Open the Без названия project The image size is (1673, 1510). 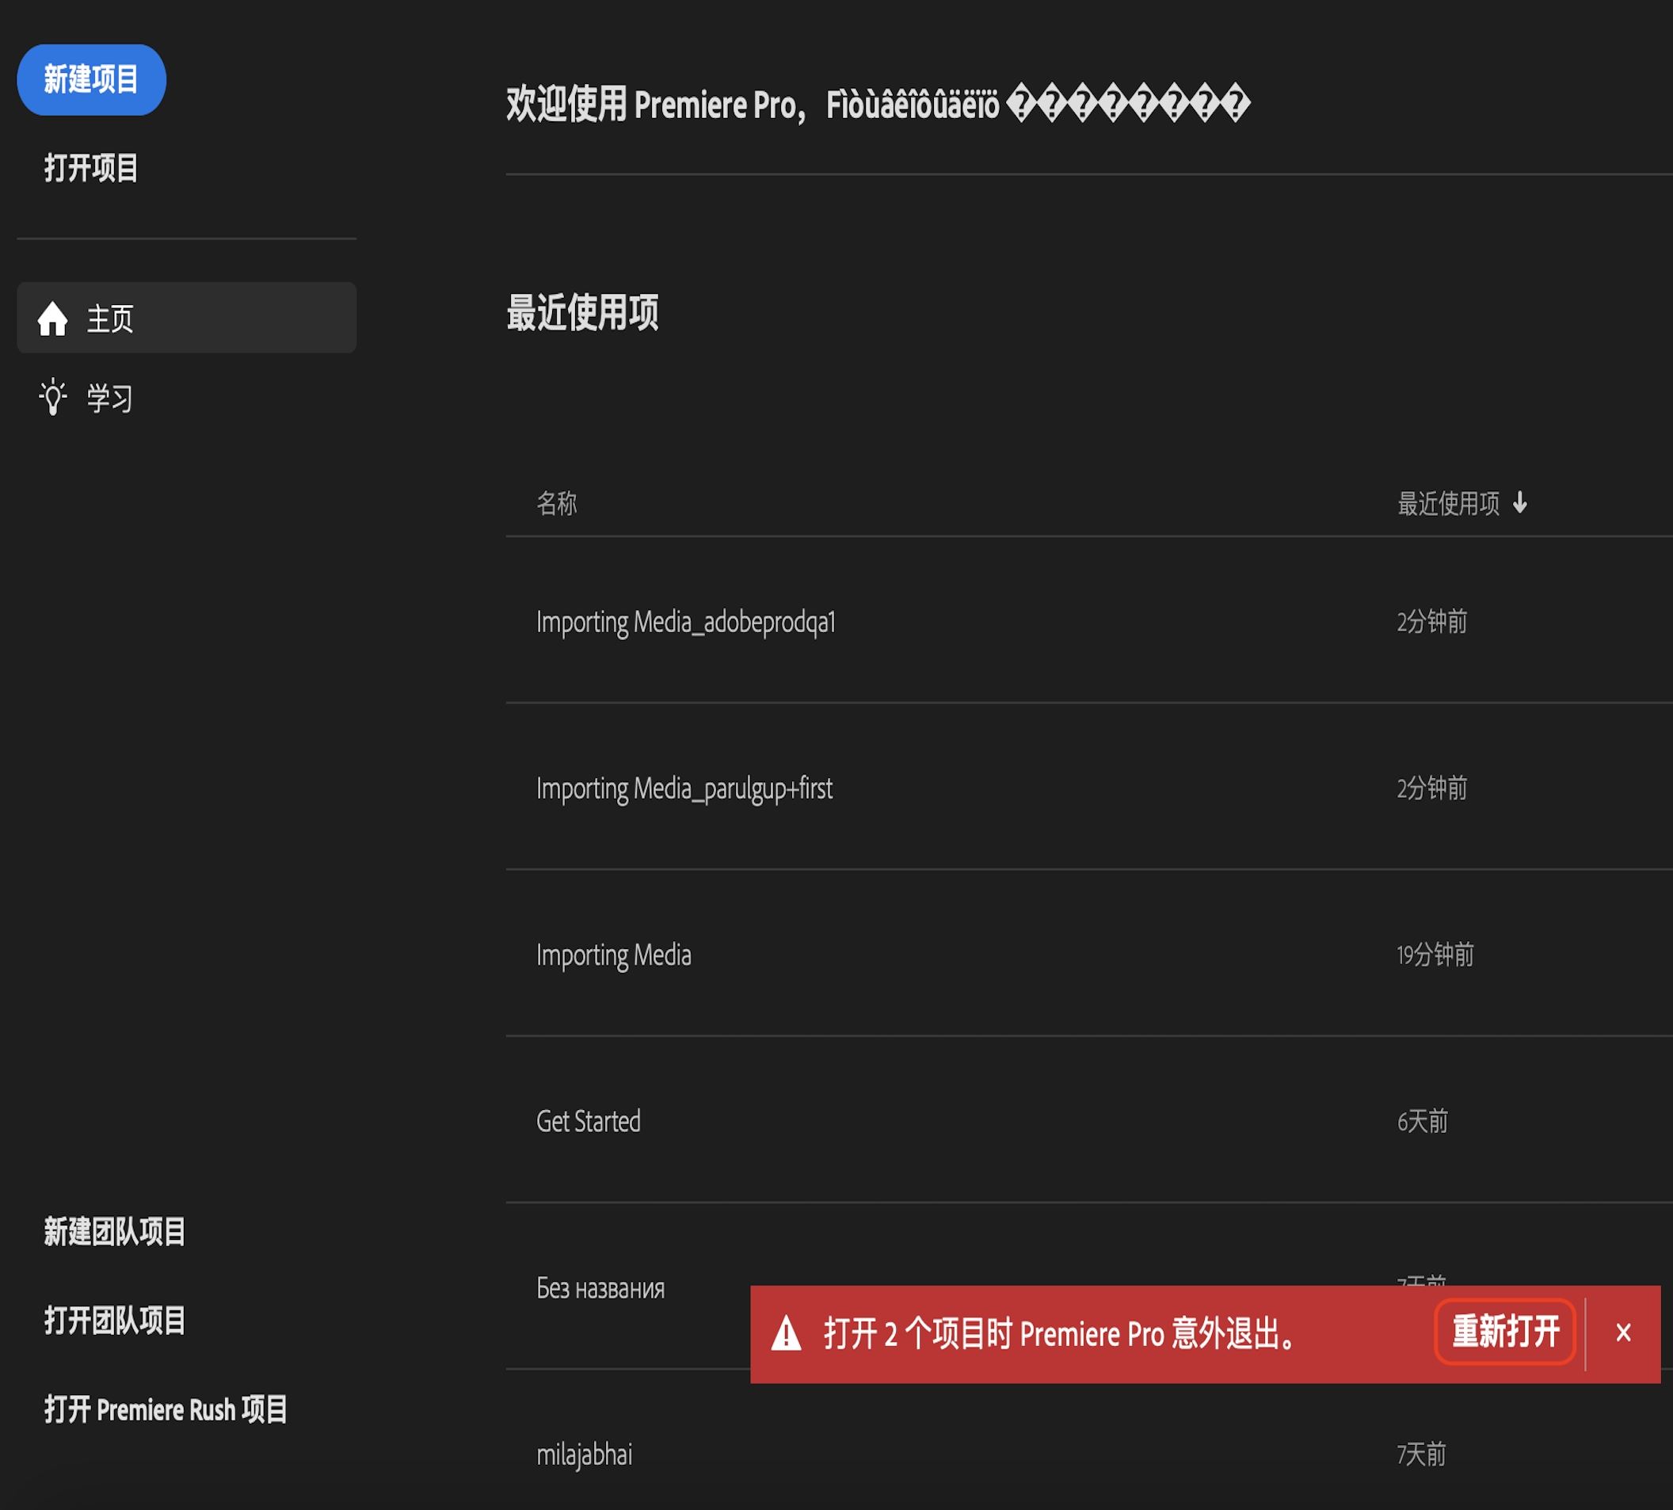(600, 1287)
